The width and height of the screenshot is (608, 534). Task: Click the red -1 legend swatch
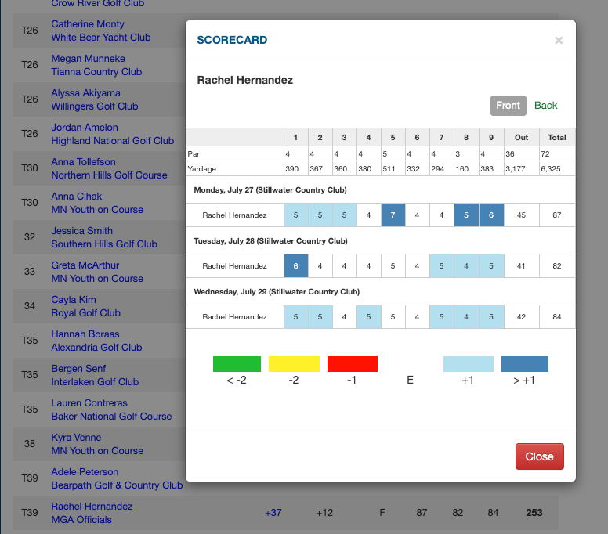click(353, 364)
